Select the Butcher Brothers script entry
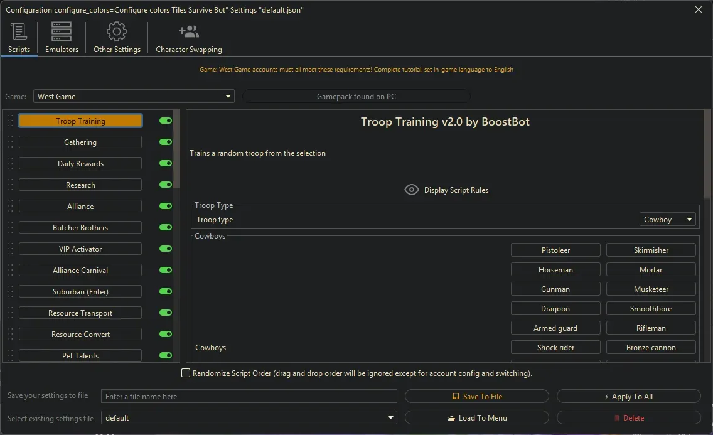Screen dimensions: 713x435 80,228
